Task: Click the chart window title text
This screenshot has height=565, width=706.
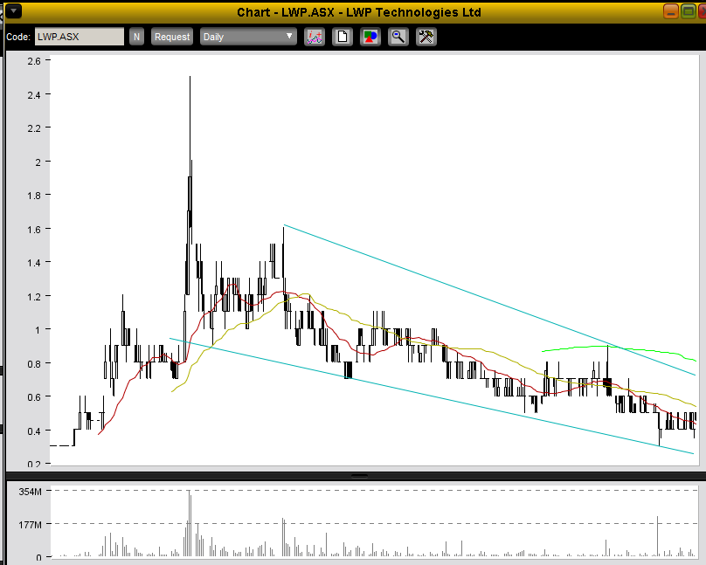Action: (x=359, y=12)
